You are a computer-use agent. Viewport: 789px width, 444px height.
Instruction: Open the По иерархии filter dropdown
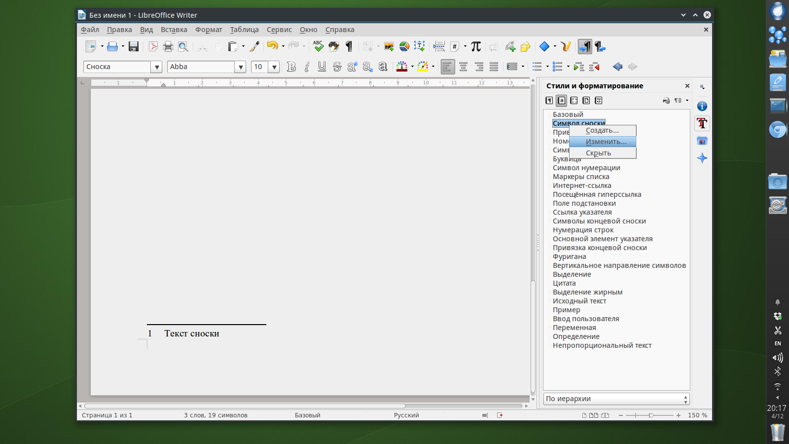616,399
